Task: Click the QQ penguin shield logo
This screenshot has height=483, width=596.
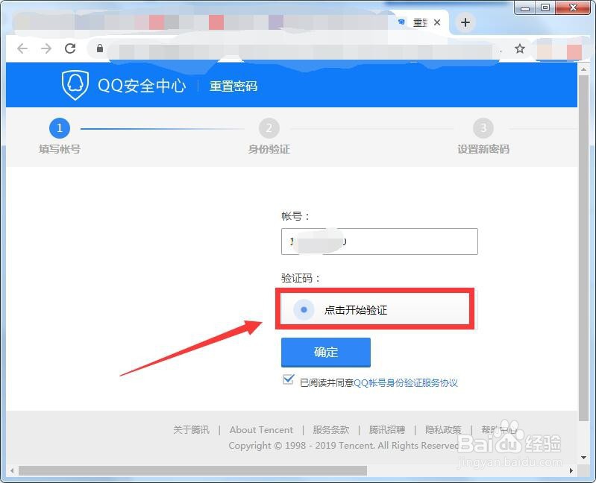Action: (x=75, y=85)
